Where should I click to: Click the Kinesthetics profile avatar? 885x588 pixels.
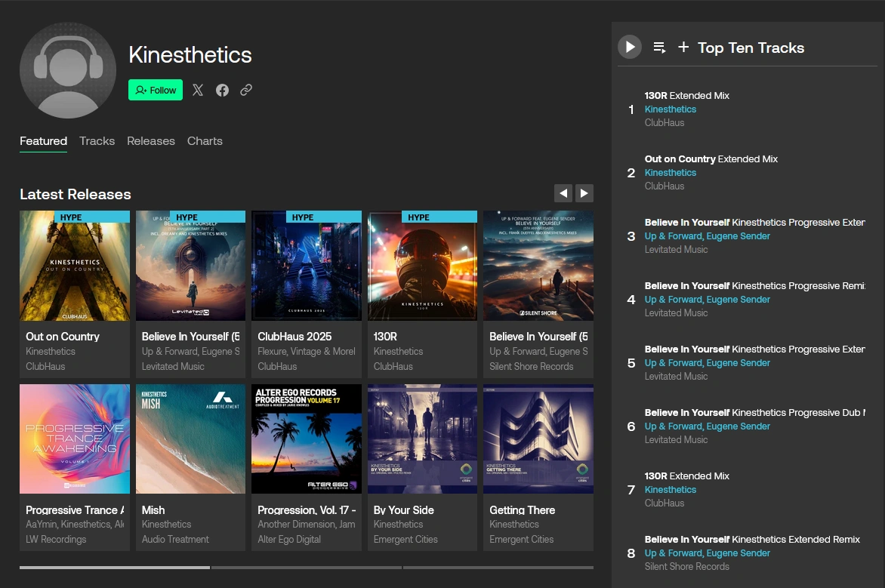pos(68,70)
